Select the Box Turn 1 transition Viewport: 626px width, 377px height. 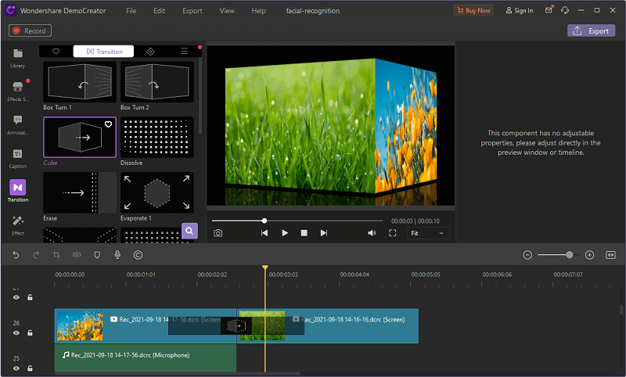tap(80, 82)
